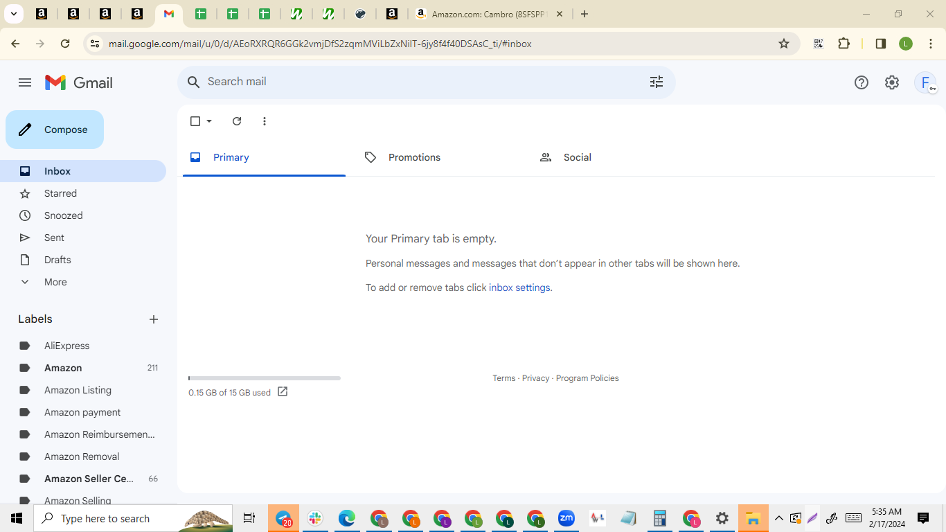Go back in browser history
The height and width of the screenshot is (532, 946).
pos(15,44)
